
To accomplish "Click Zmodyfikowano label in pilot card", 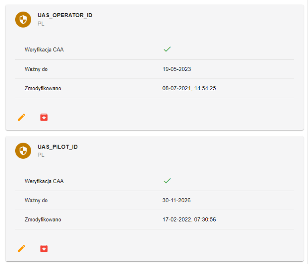I will coord(43,220).
